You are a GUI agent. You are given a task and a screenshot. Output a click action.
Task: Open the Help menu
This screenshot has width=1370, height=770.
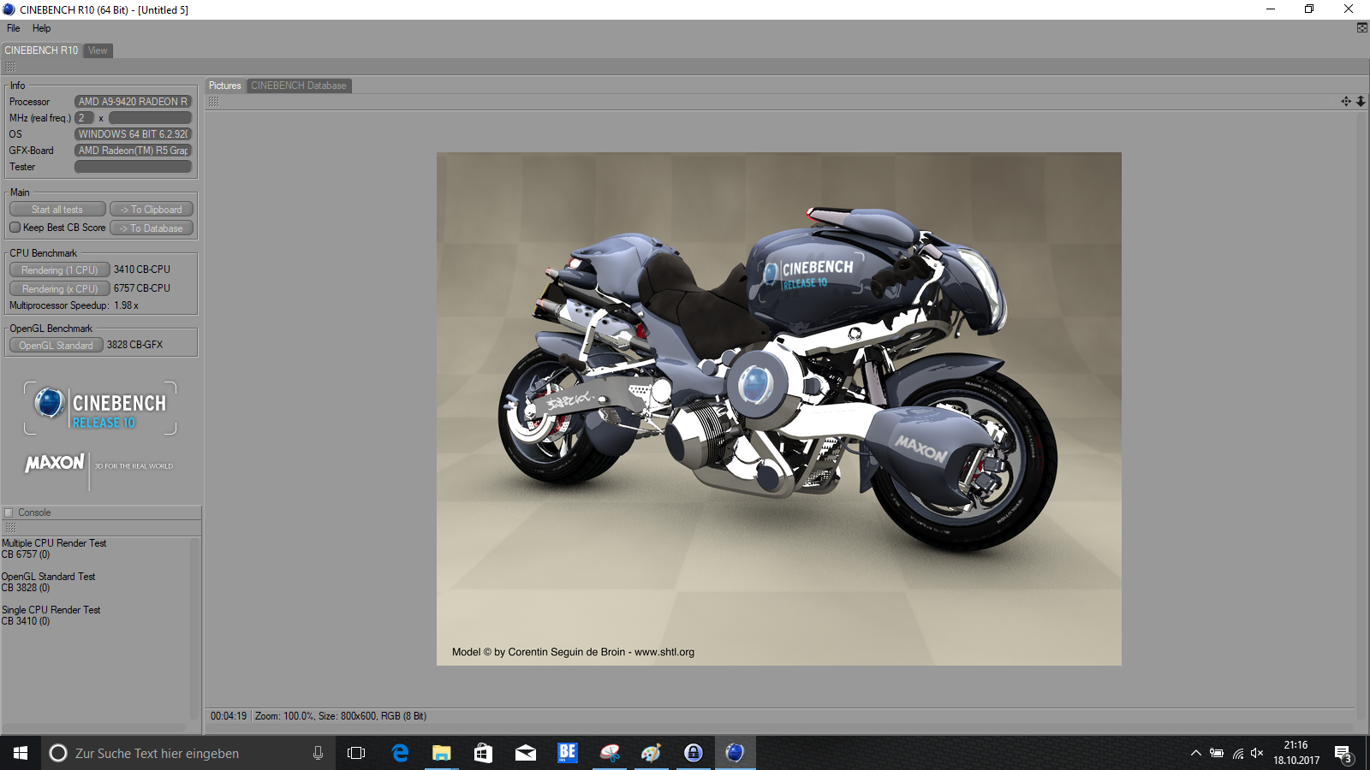click(41, 28)
